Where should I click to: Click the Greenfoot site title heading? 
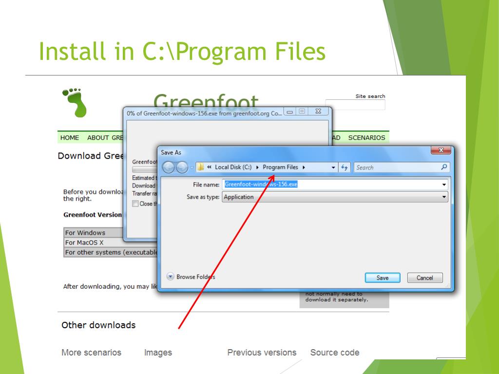(206, 100)
